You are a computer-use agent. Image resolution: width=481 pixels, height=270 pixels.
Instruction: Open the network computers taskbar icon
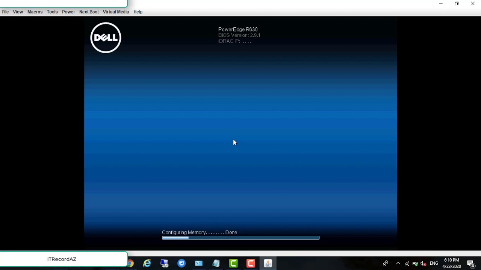[164, 264]
